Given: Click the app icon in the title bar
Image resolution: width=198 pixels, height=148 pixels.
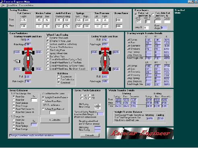Looking at the screenshot, I should 2,2.
